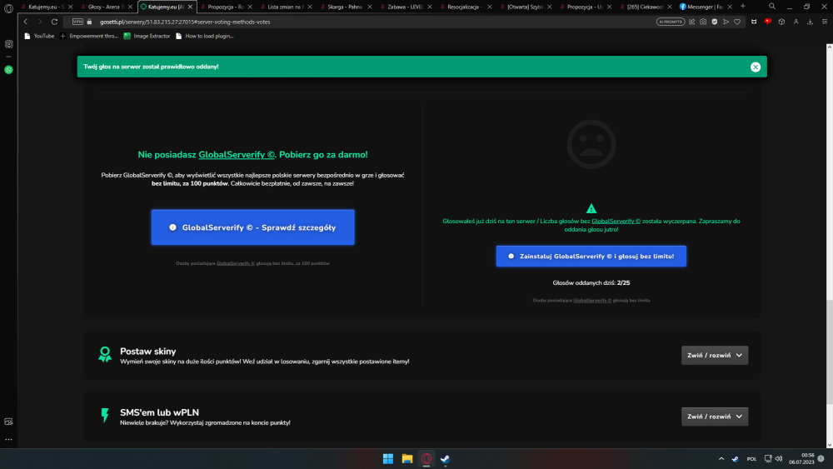This screenshot has height=469, width=833.
Task: Close the Messenger tab
Action: 730,7
